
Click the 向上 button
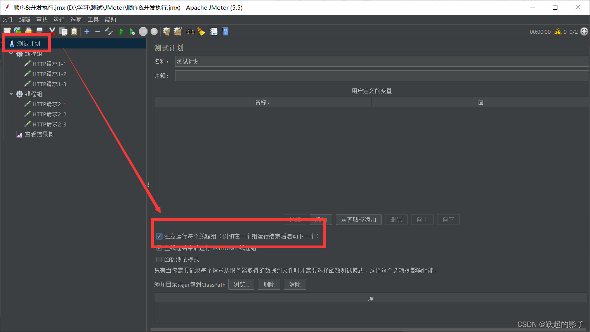(x=422, y=220)
